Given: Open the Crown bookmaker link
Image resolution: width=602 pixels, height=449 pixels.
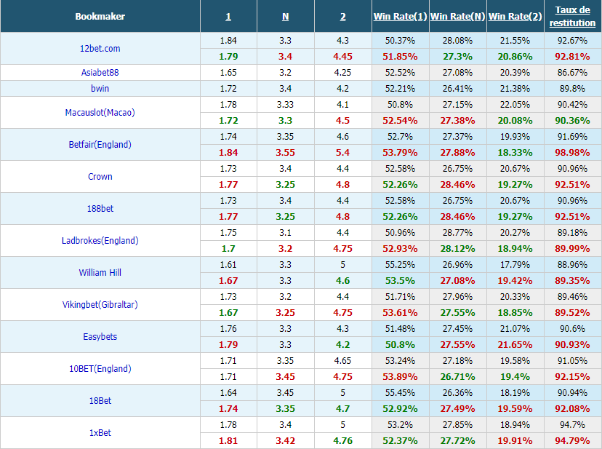Looking at the screenshot, I should [100, 176].
